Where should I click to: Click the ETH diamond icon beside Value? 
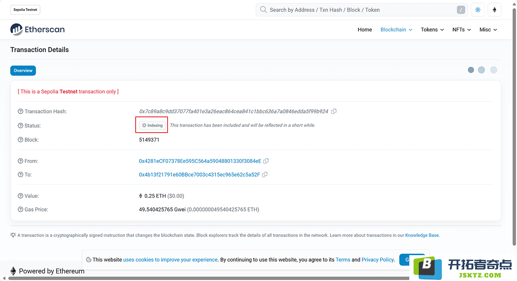coord(140,196)
